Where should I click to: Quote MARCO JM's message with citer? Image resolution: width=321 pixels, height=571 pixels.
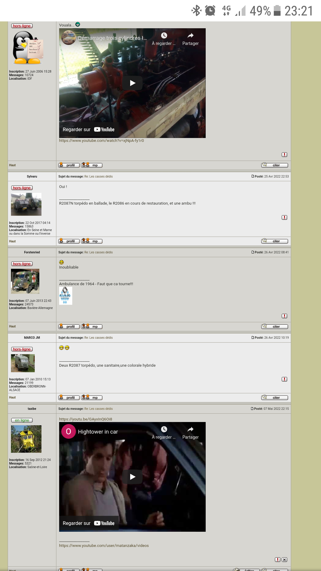coord(275,398)
